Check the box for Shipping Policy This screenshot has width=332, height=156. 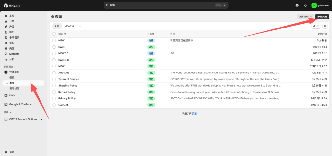tap(54, 86)
